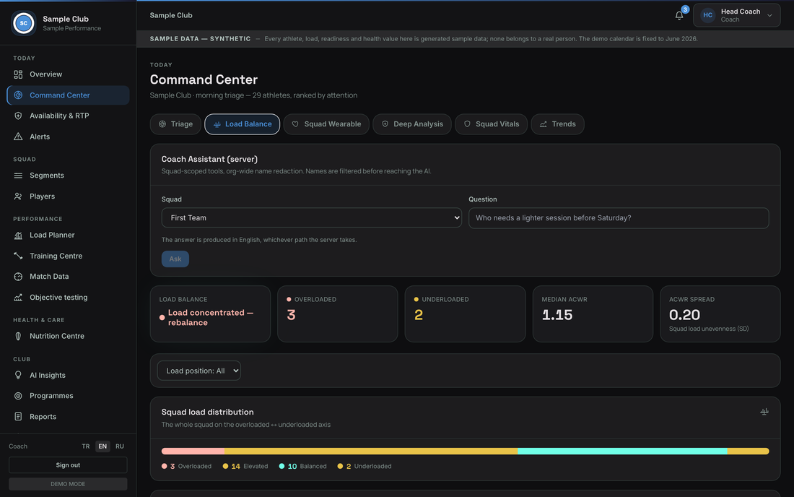This screenshot has width=794, height=497.
Task: Go to the Deep Analysis tab
Action: 412,124
